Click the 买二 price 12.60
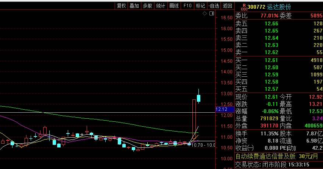 tap(271, 67)
